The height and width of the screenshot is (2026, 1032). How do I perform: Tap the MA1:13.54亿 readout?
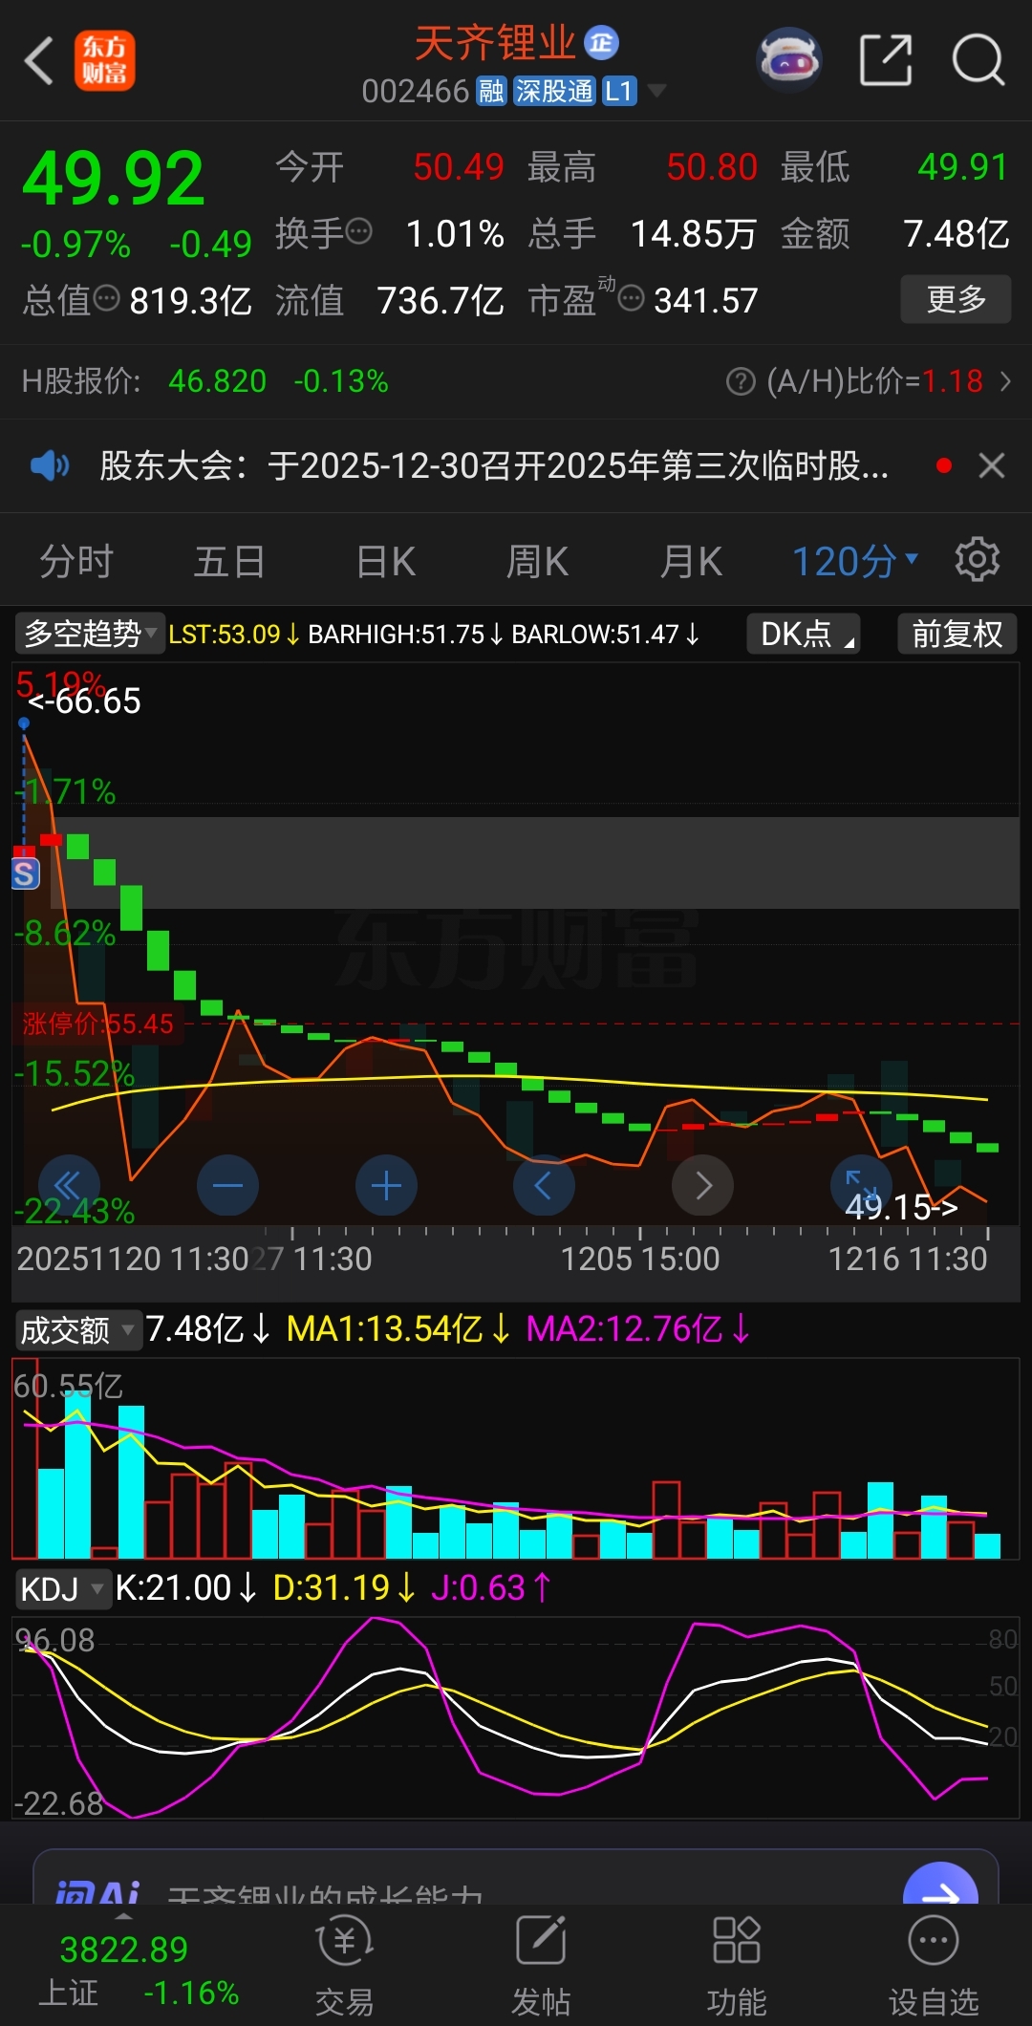click(x=399, y=1329)
